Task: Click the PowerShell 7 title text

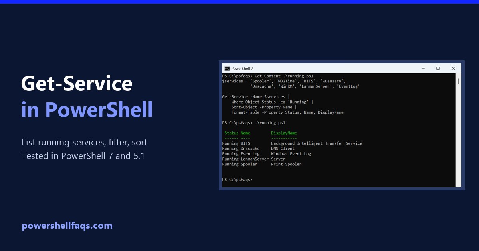Action: click(242, 69)
